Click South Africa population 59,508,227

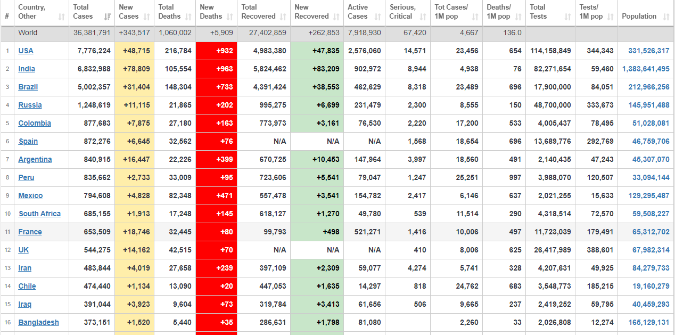651,214
